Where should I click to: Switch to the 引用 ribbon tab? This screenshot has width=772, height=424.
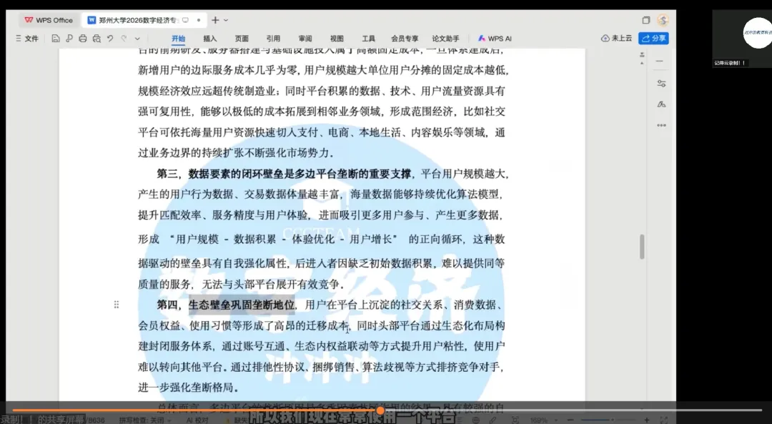point(273,39)
